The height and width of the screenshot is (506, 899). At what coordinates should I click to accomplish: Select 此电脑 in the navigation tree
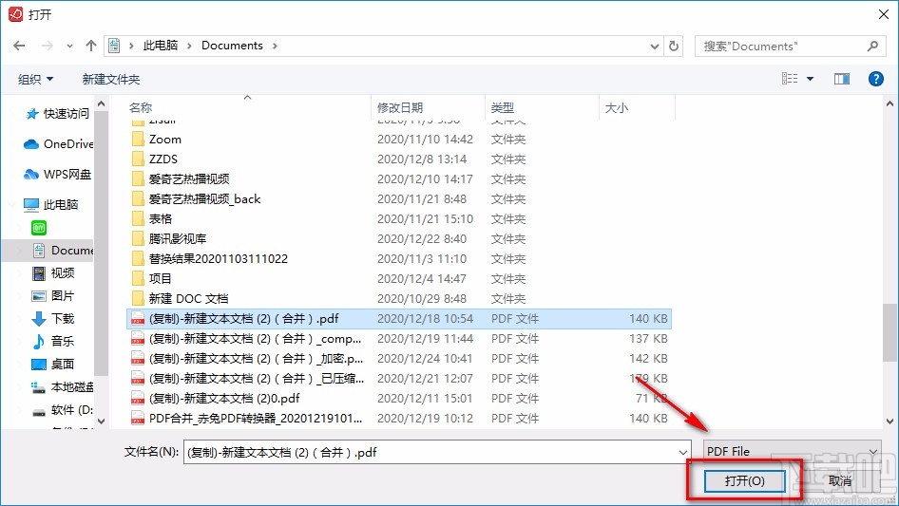(50, 204)
